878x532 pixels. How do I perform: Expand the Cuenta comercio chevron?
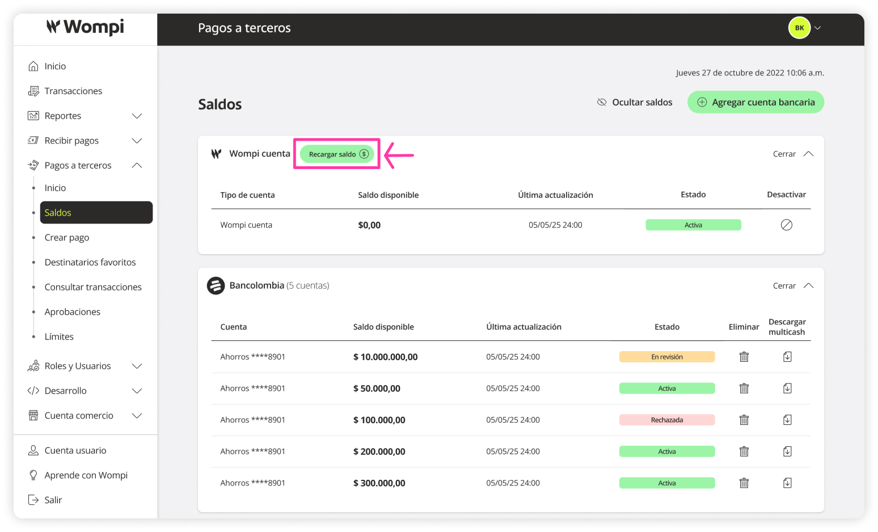137,416
